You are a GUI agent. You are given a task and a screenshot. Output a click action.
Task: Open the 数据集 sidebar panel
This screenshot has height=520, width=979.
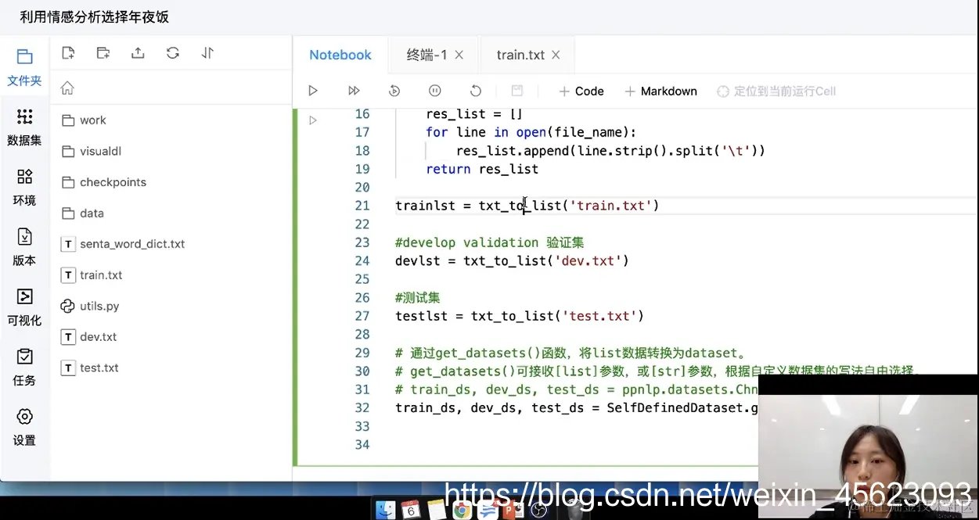tap(24, 127)
